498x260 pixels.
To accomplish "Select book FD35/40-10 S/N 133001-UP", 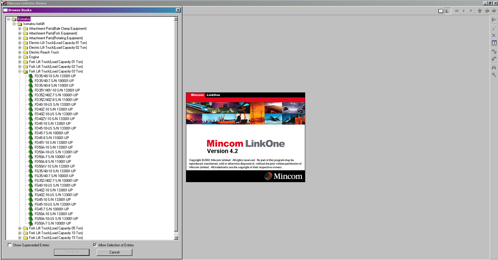I will click(x=55, y=76).
